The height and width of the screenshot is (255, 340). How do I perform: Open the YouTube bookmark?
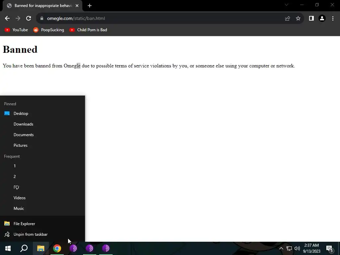[x=16, y=30]
